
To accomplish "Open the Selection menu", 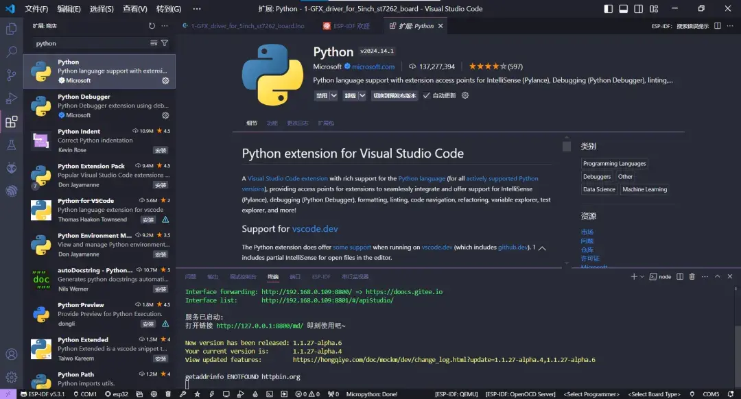I will [102, 8].
